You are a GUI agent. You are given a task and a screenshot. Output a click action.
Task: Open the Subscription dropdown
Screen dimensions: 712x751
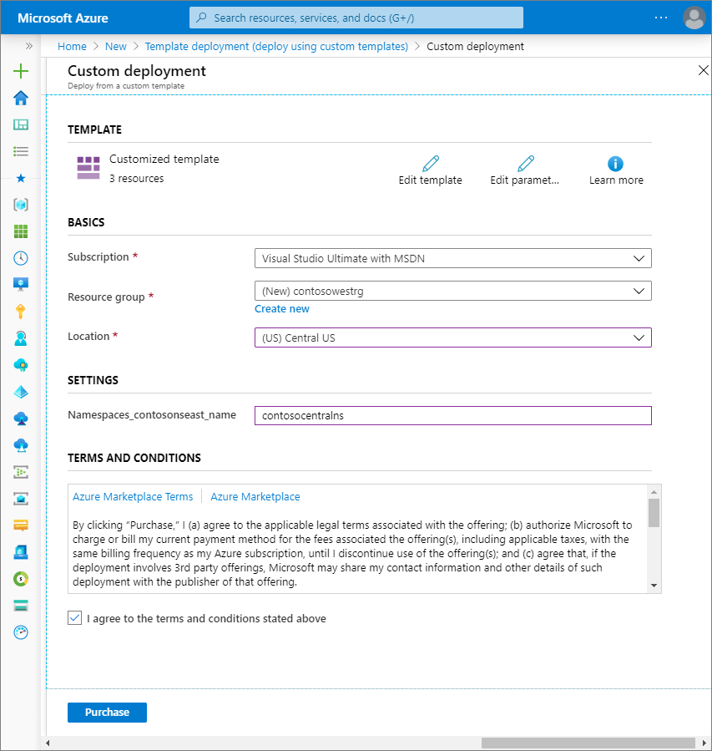[x=452, y=257]
